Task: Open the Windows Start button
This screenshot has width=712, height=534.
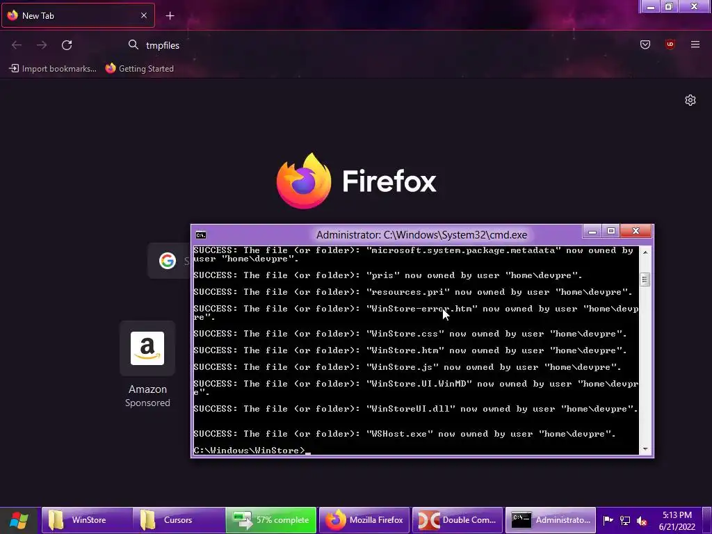Action: point(19,520)
